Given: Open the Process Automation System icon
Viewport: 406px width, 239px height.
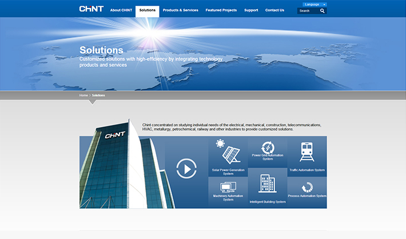Looking at the screenshot, I should click(307, 188).
